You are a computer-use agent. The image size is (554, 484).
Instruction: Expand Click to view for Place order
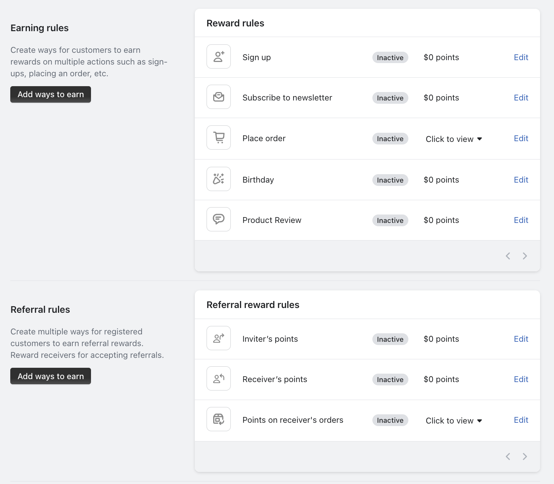coord(454,139)
